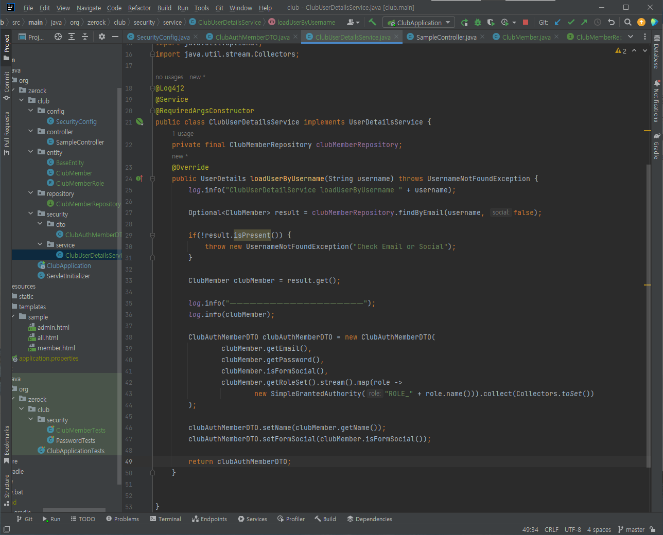Start debugging with the bug icon
This screenshot has width=663, height=535.
point(478,22)
